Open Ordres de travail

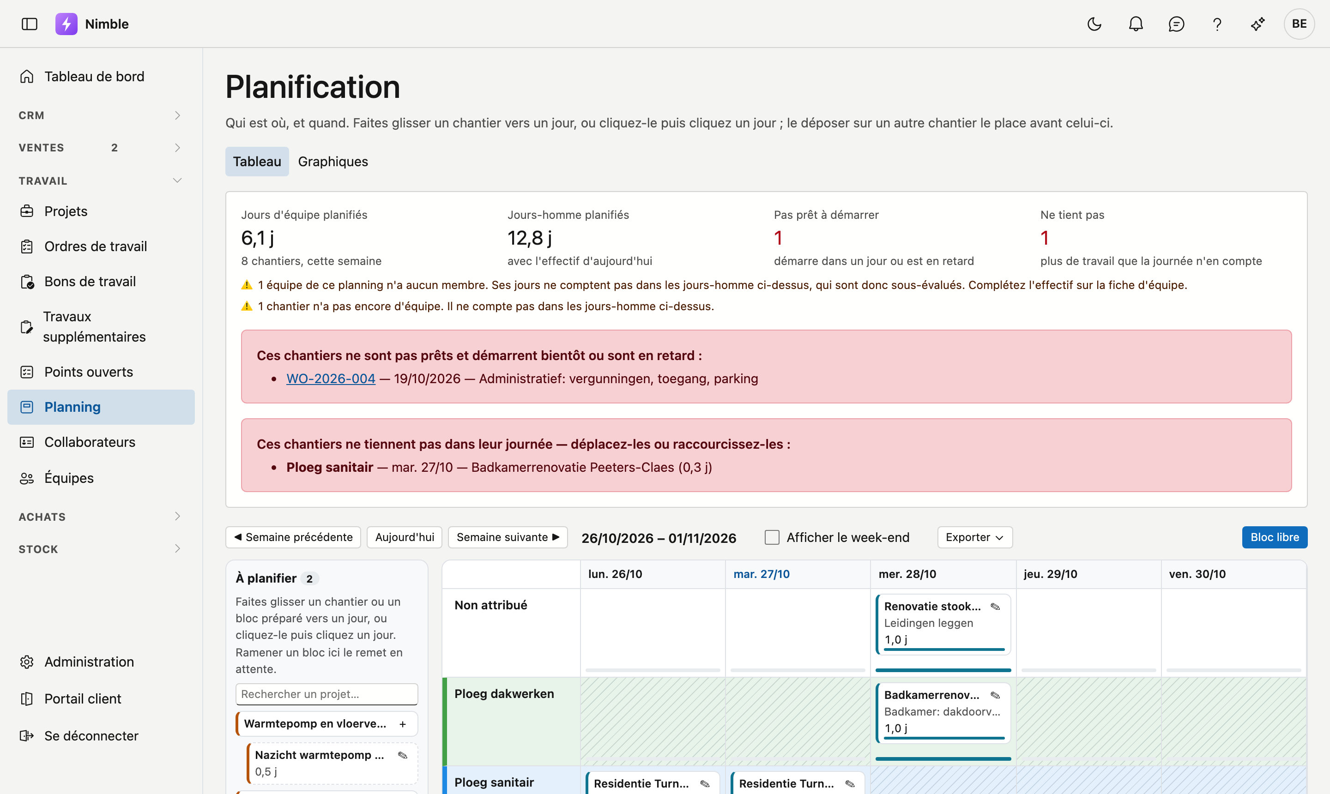click(101, 246)
